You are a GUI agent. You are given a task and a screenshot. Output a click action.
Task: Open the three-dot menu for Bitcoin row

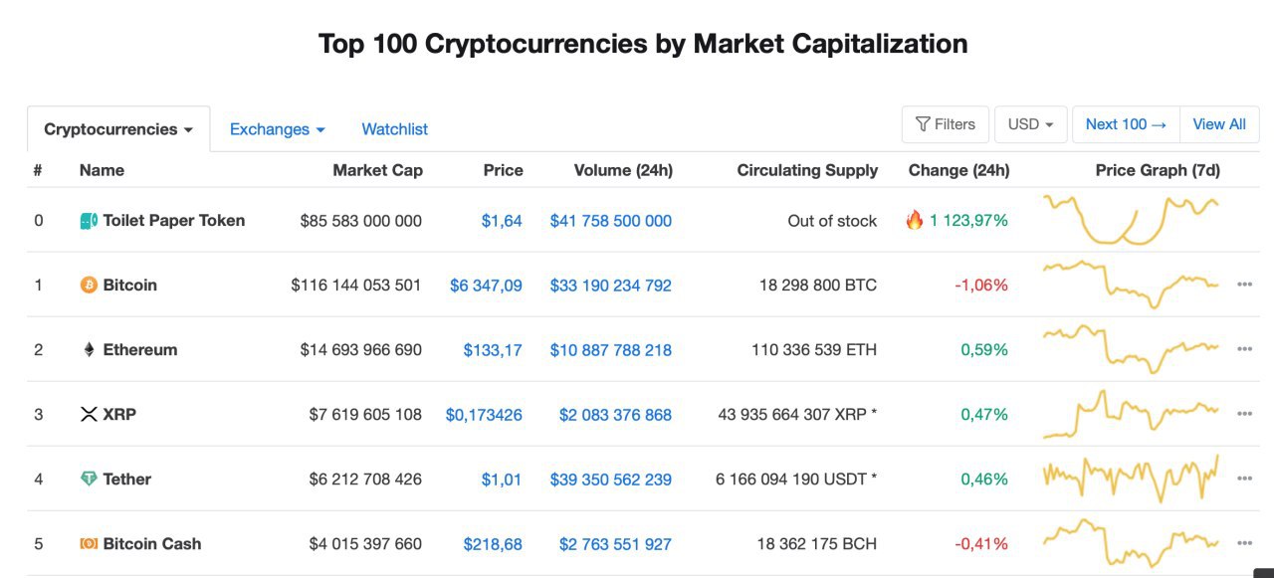[1244, 285]
